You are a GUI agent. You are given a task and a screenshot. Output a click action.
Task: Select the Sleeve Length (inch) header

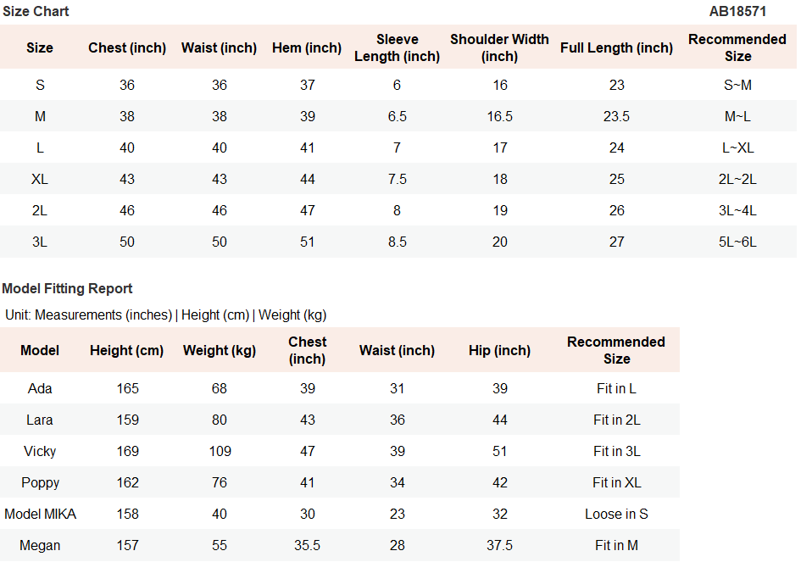pos(398,47)
